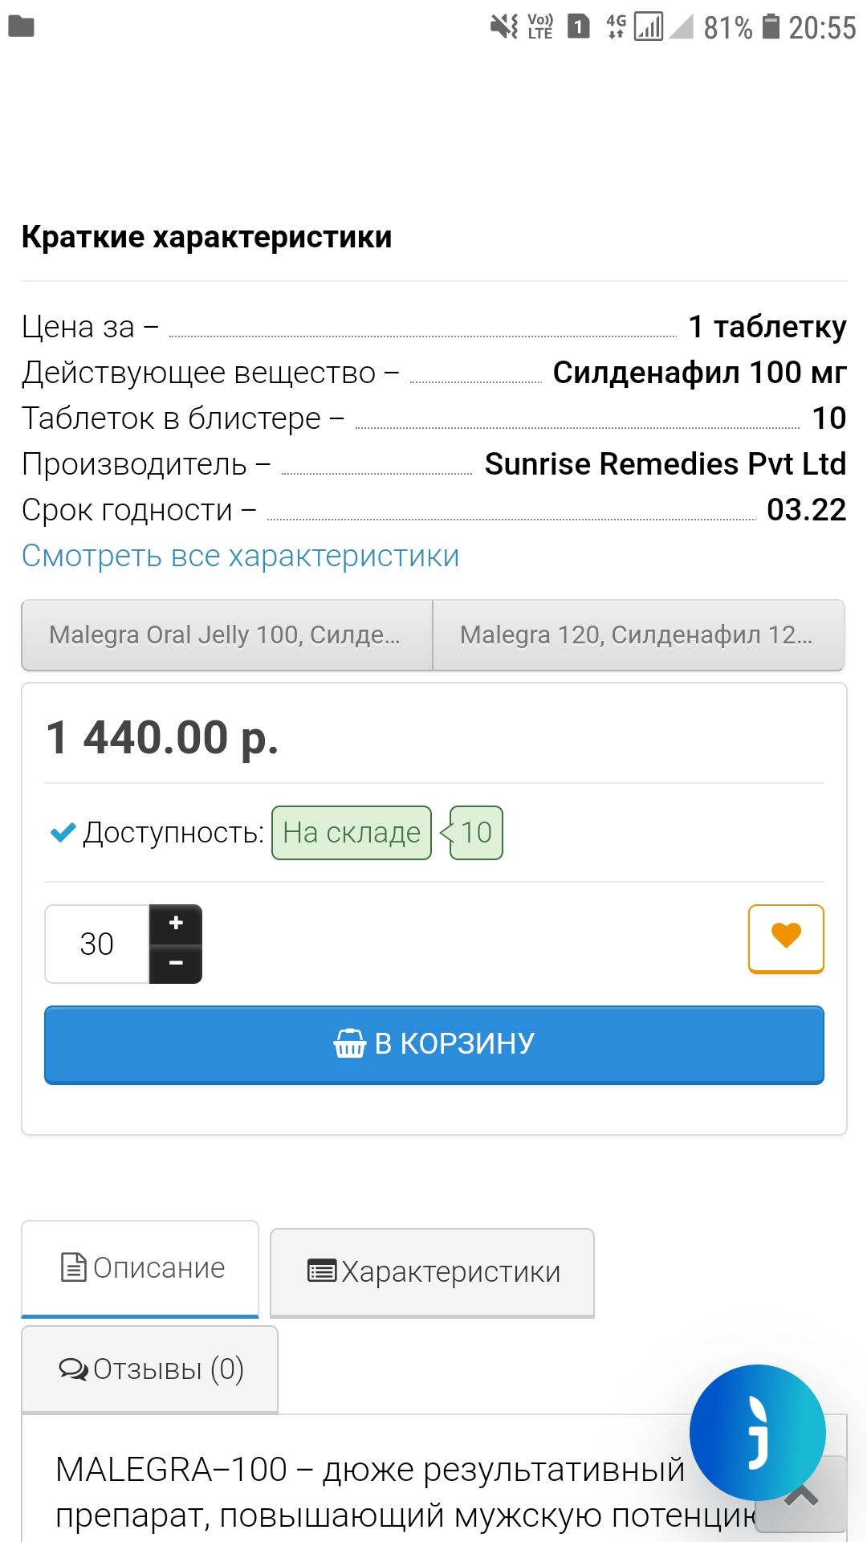
Task: Tap the На складе stock badge
Action: [352, 833]
